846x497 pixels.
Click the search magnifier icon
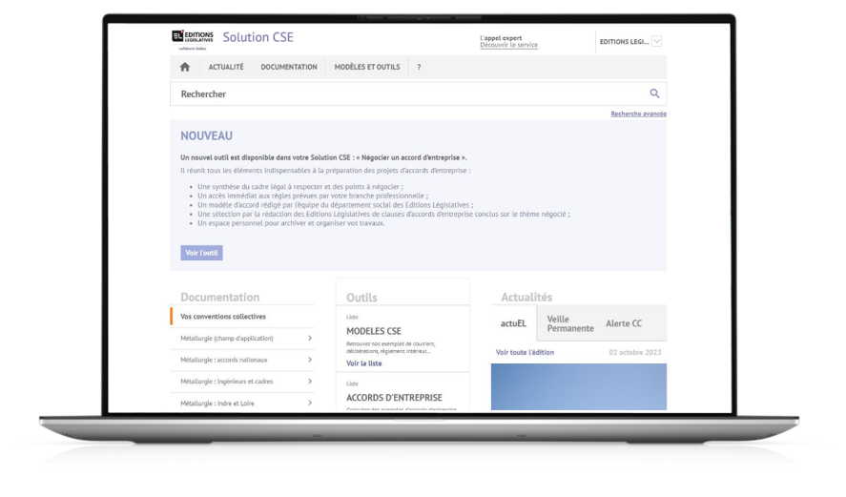click(x=654, y=93)
